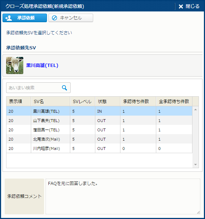This screenshot has width=205, height=219.
Task: Sort by 状態 column header
Action: pos(108,101)
